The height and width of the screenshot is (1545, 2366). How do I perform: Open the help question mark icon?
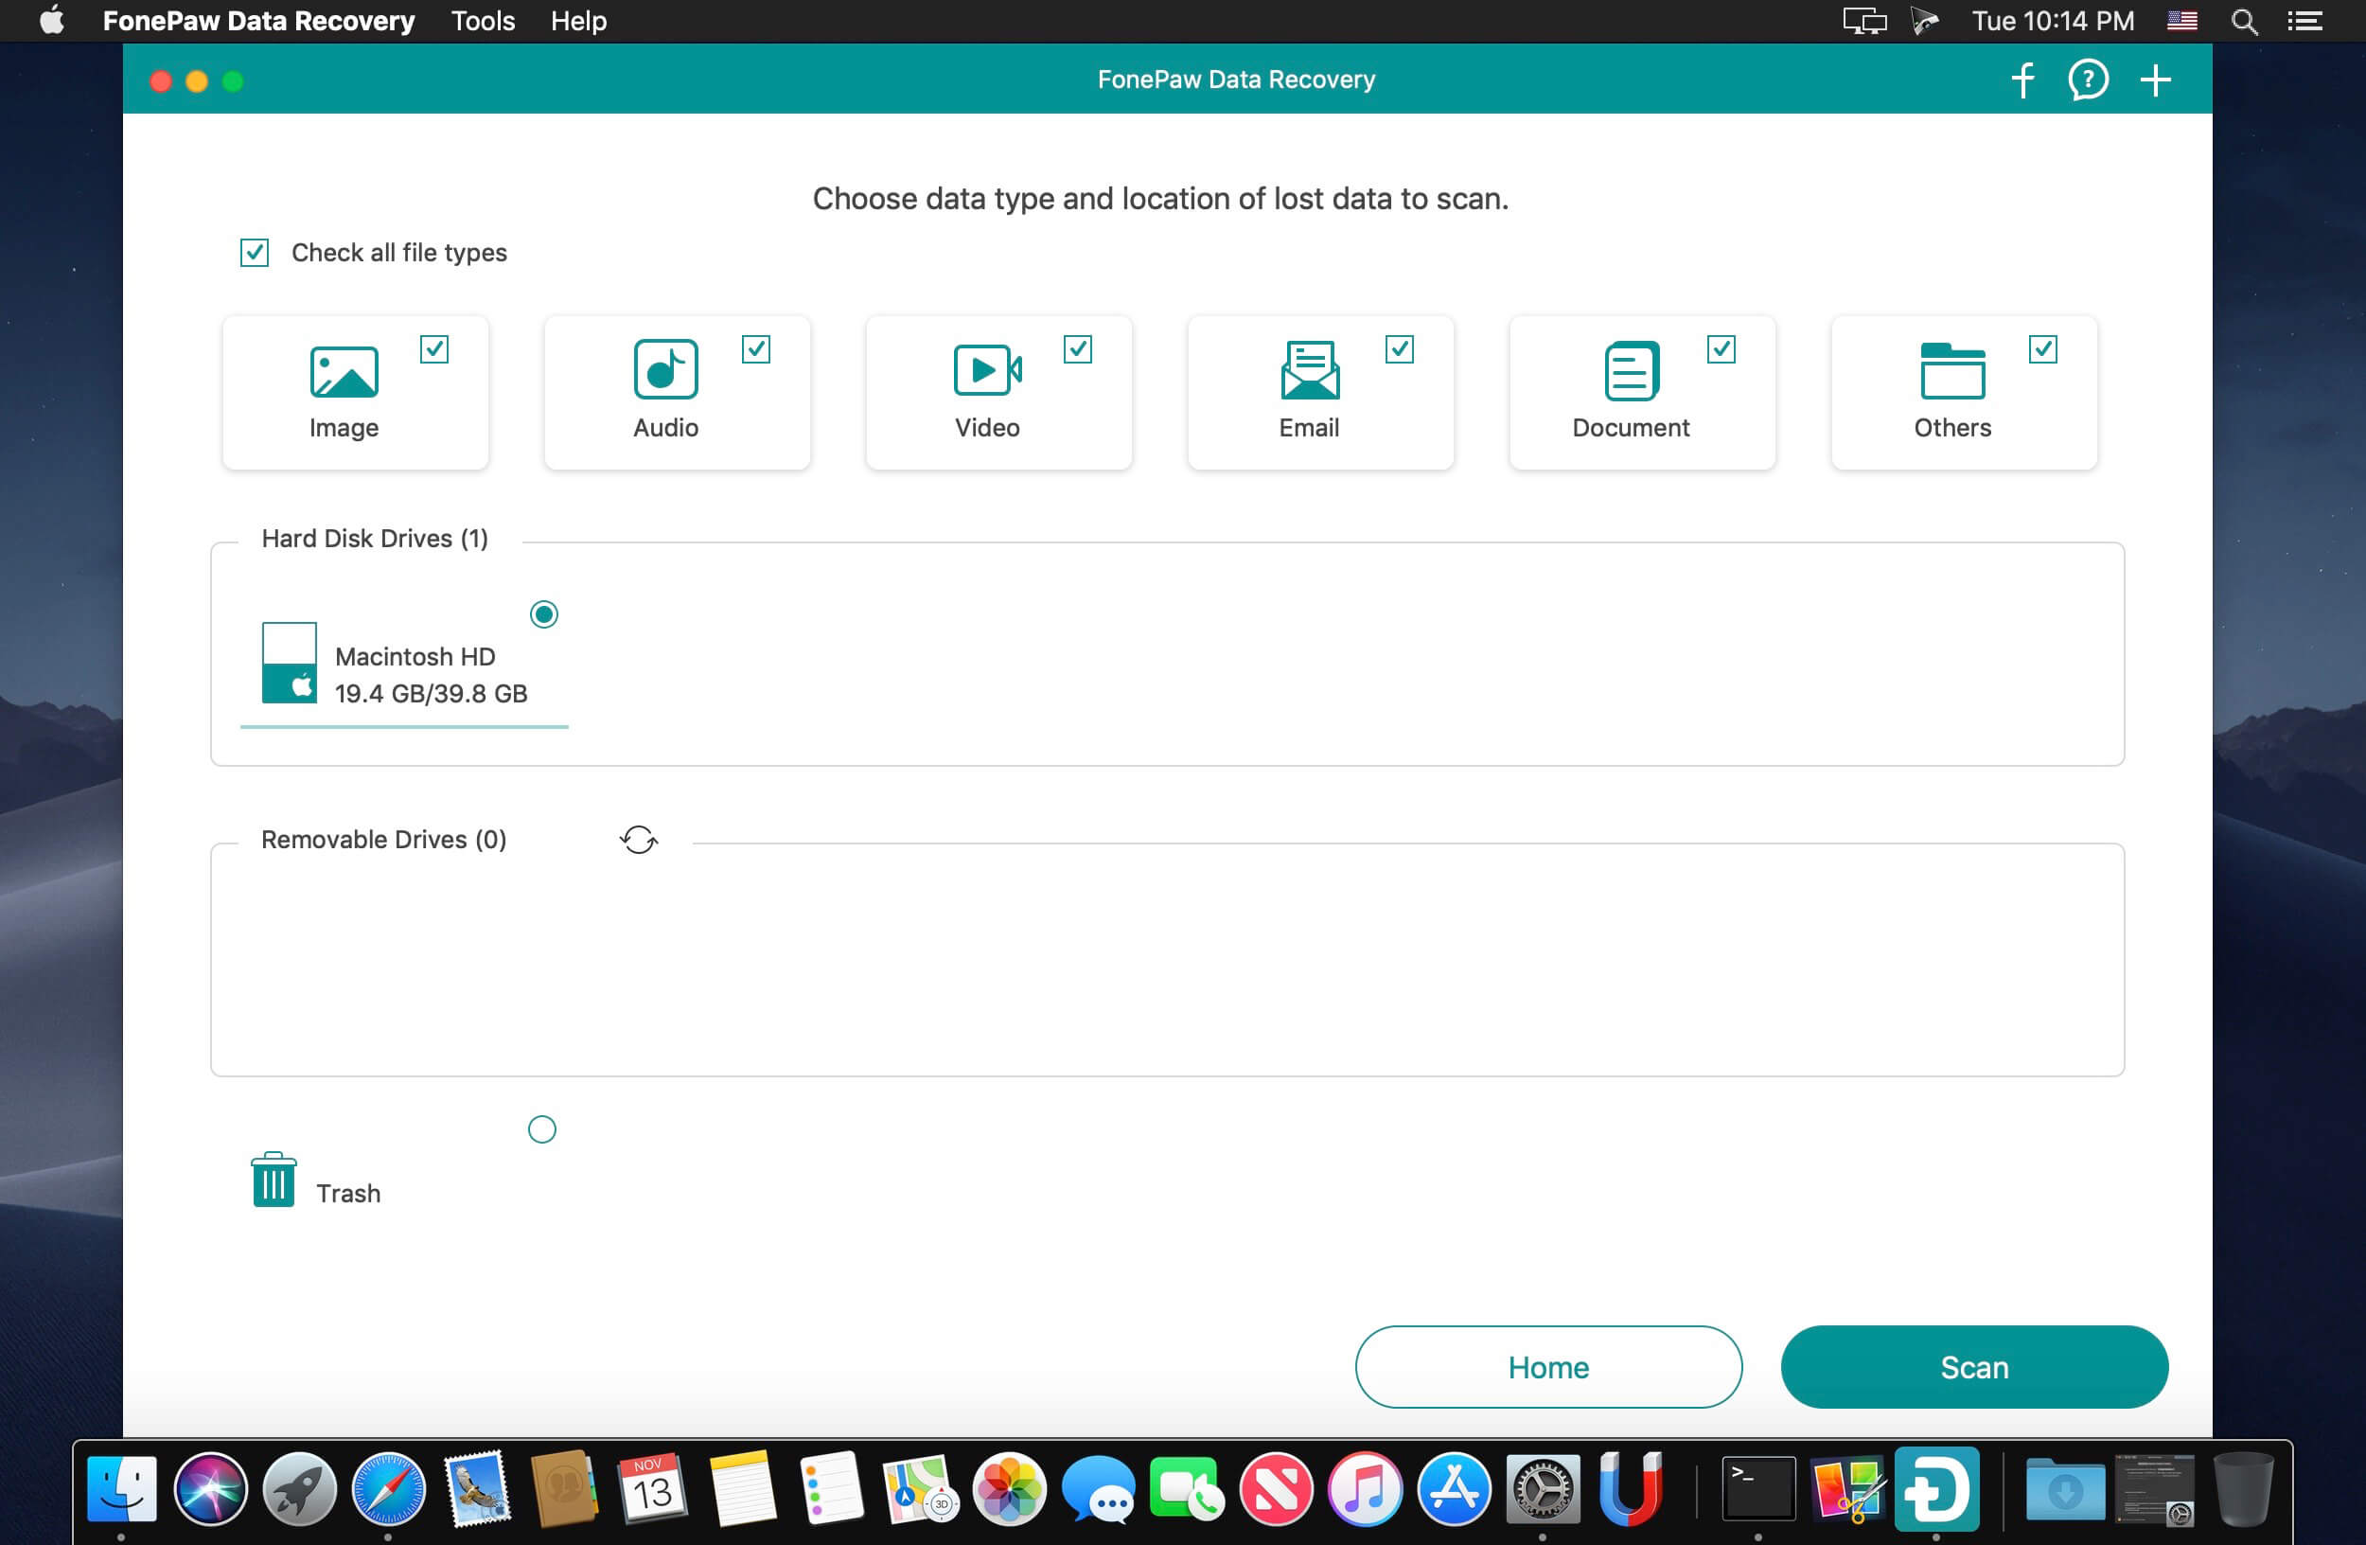click(x=2088, y=80)
